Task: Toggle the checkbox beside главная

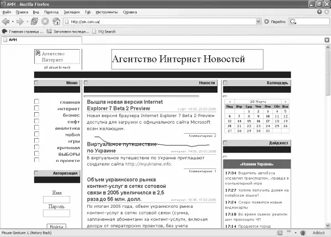Action: point(36,101)
